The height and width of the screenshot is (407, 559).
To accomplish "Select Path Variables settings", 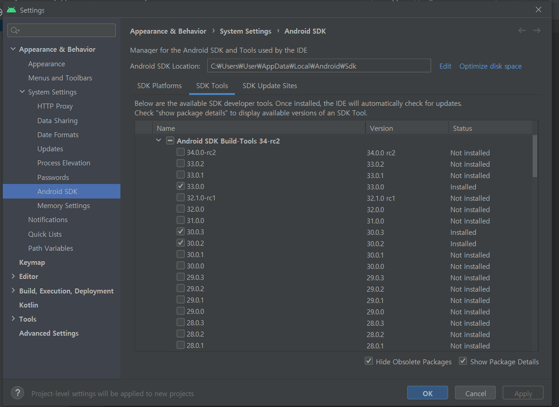I will [50, 248].
